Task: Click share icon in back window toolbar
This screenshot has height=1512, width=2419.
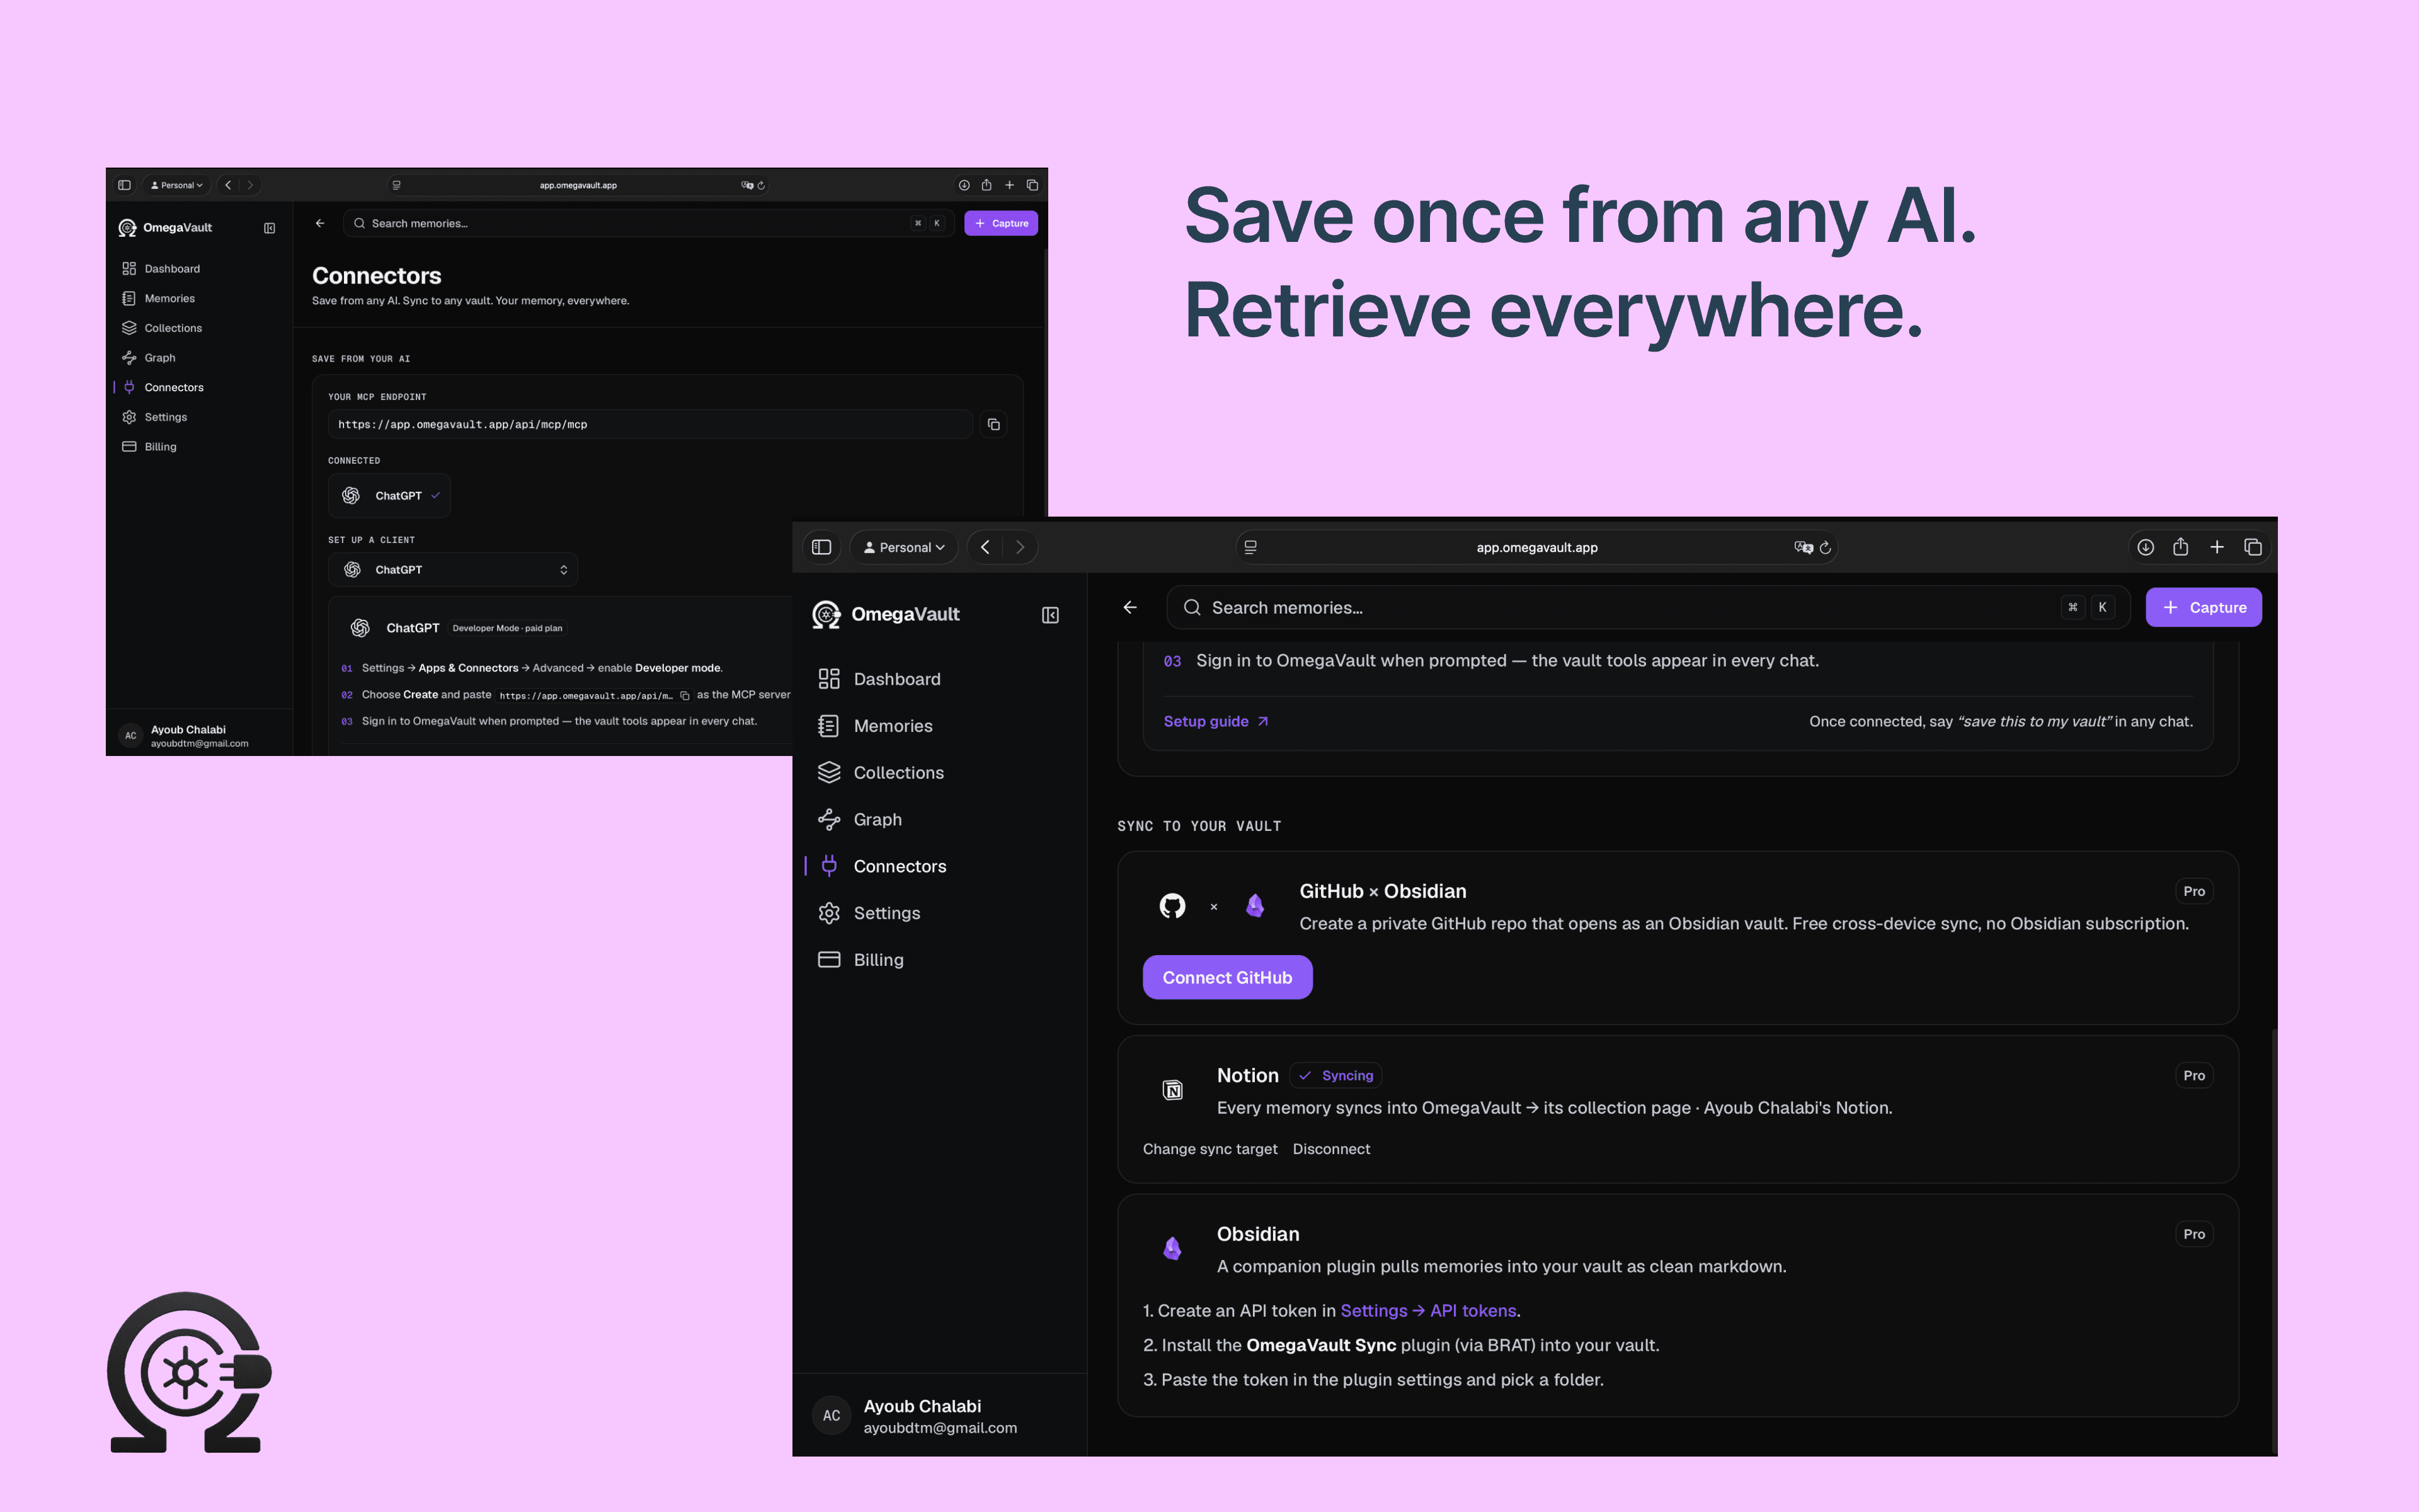Action: [x=986, y=185]
